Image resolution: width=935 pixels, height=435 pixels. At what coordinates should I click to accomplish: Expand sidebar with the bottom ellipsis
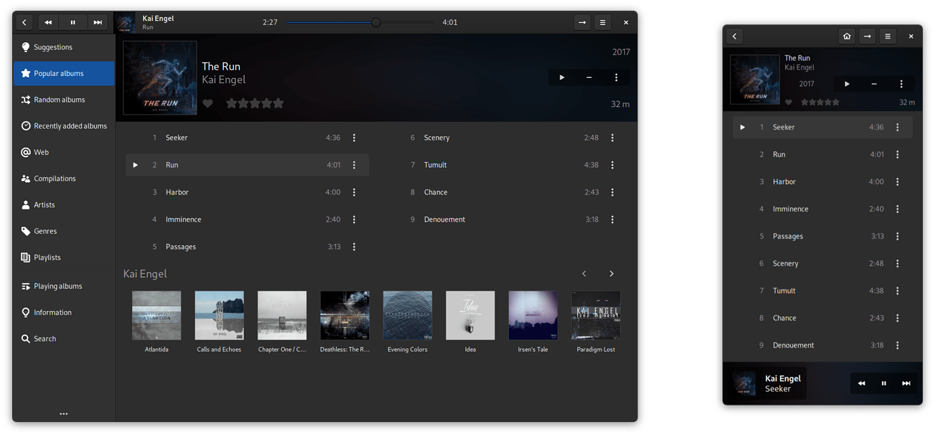(64, 413)
